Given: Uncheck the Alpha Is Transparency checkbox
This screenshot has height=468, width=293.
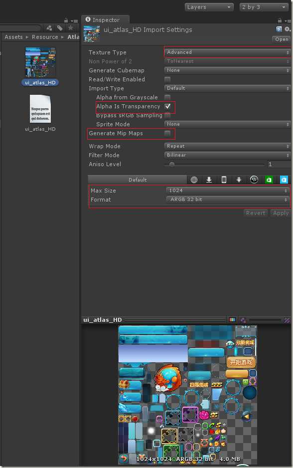Looking at the screenshot, I should (167, 106).
